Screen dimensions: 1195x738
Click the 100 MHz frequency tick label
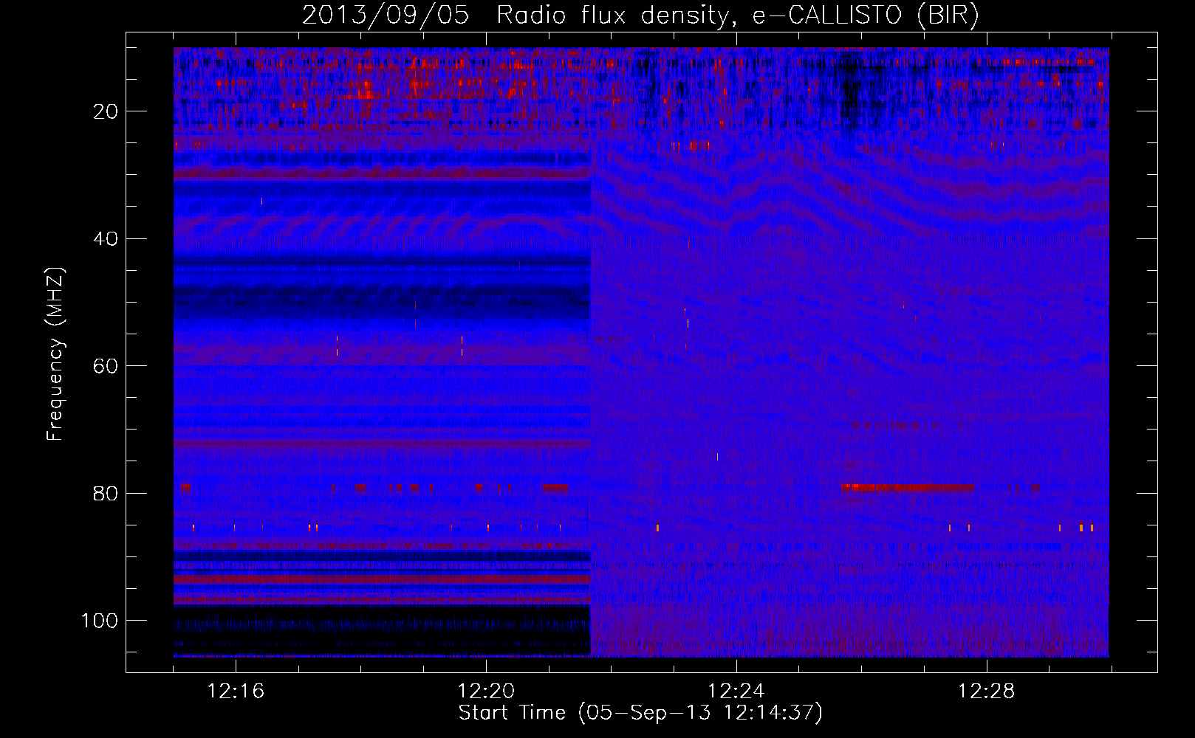tap(100, 621)
